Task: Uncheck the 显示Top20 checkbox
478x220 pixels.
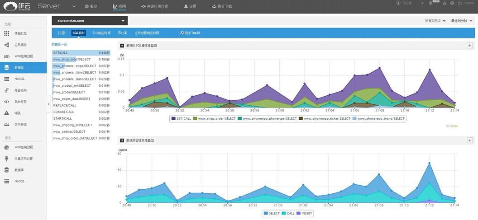Action: [x=182, y=33]
